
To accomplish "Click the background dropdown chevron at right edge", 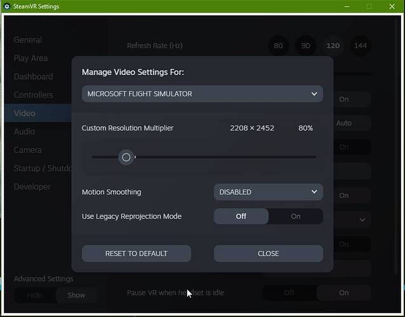I will [362, 220].
